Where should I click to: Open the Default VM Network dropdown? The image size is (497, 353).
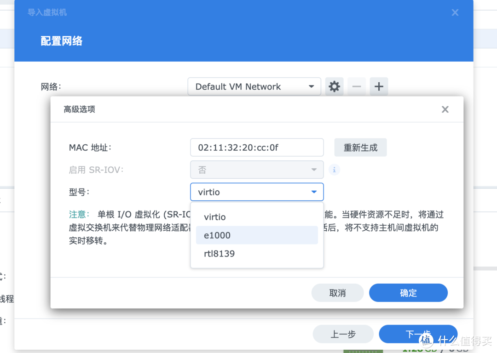pos(254,86)
